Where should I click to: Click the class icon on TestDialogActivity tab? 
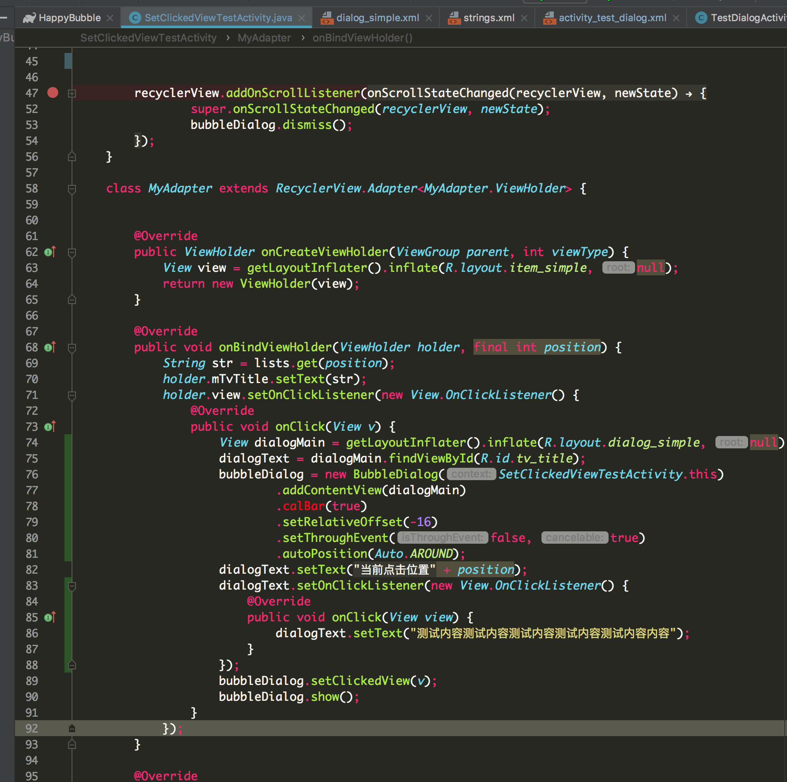click(x=701, y=18)
